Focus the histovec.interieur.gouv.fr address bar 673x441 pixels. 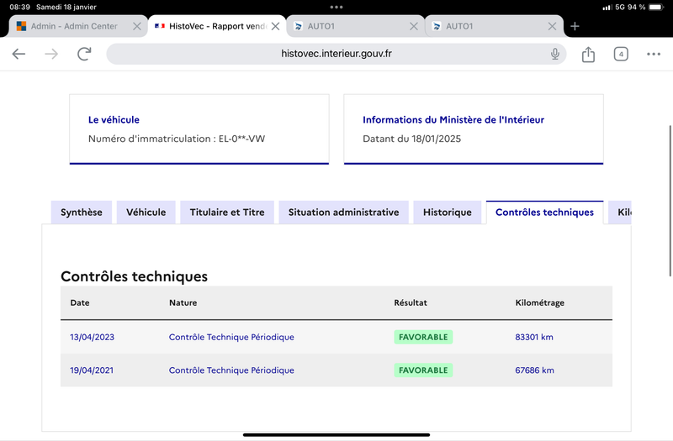[x=336, y=54]
